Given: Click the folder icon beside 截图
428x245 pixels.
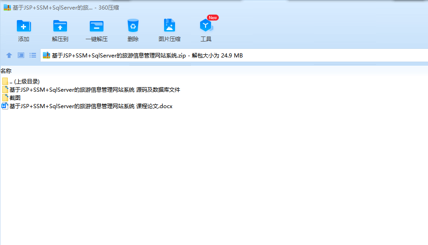Looking at the screenshot, I should (5, 98).
